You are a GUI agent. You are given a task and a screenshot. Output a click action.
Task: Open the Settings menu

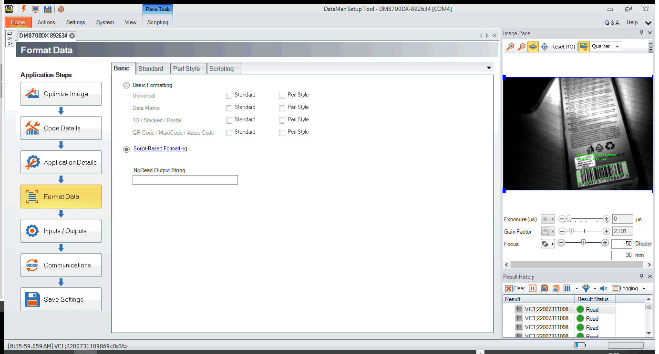pyautogui.click(x=75, y=22)
